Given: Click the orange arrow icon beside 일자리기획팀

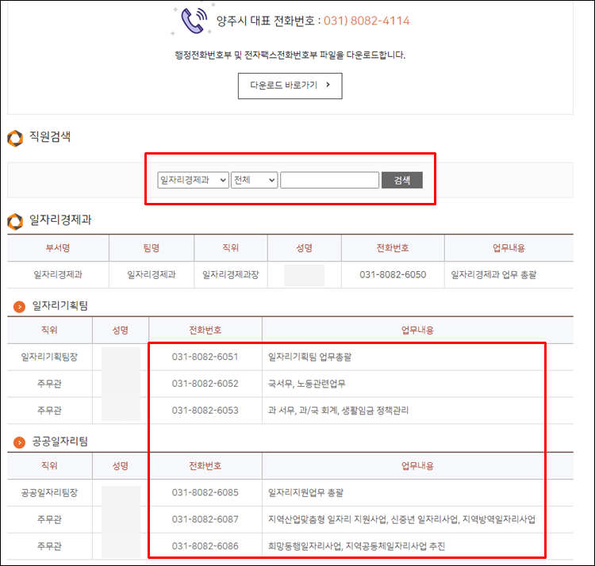Looking at the screenshot, I should (19, 306).
